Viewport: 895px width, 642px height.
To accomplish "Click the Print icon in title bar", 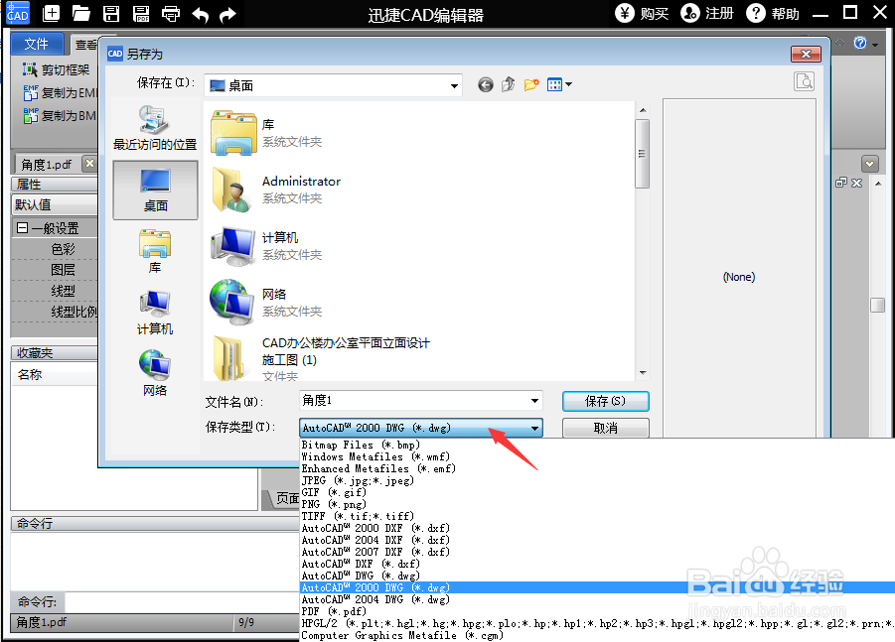I will [x=171, y=13].
